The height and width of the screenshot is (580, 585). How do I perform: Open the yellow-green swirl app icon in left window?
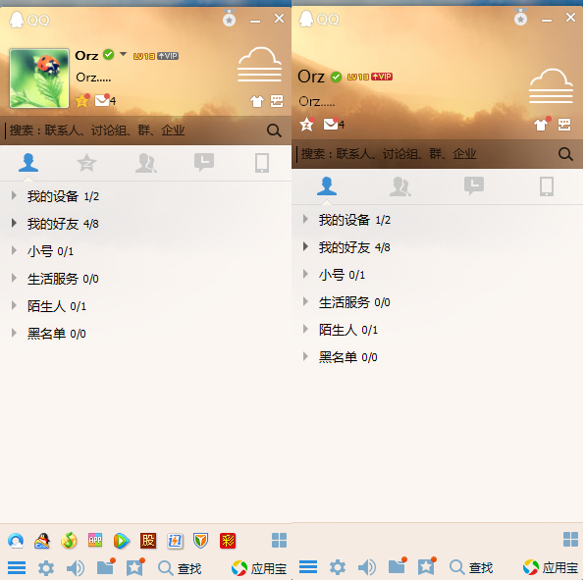[69, 541]
